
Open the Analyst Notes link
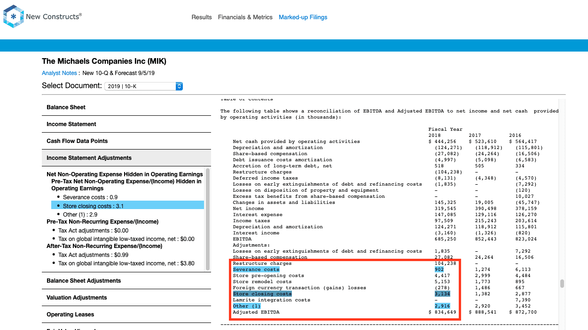pos(59,73)
